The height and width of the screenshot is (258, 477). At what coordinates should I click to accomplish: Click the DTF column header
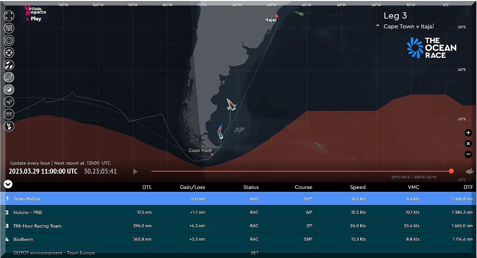[x=468, y=187]
